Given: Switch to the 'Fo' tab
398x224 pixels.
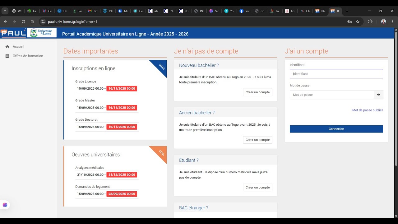Looking at the screenshot, I should pos(290,11).
